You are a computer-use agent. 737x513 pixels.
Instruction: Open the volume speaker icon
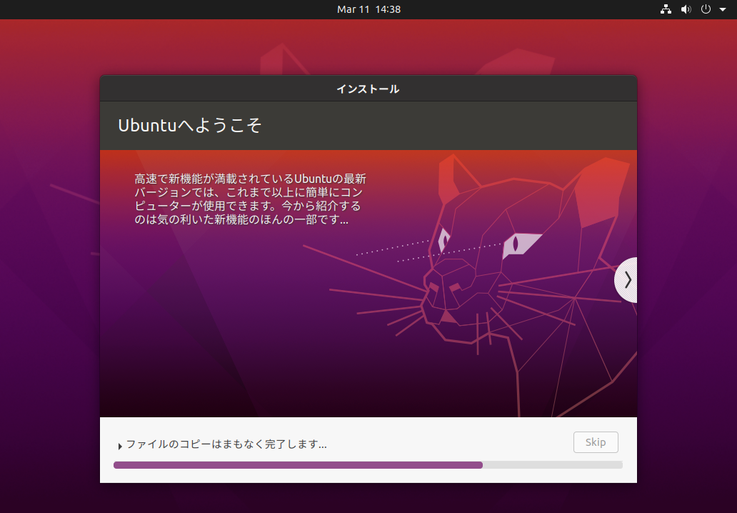tap(686, 9)
